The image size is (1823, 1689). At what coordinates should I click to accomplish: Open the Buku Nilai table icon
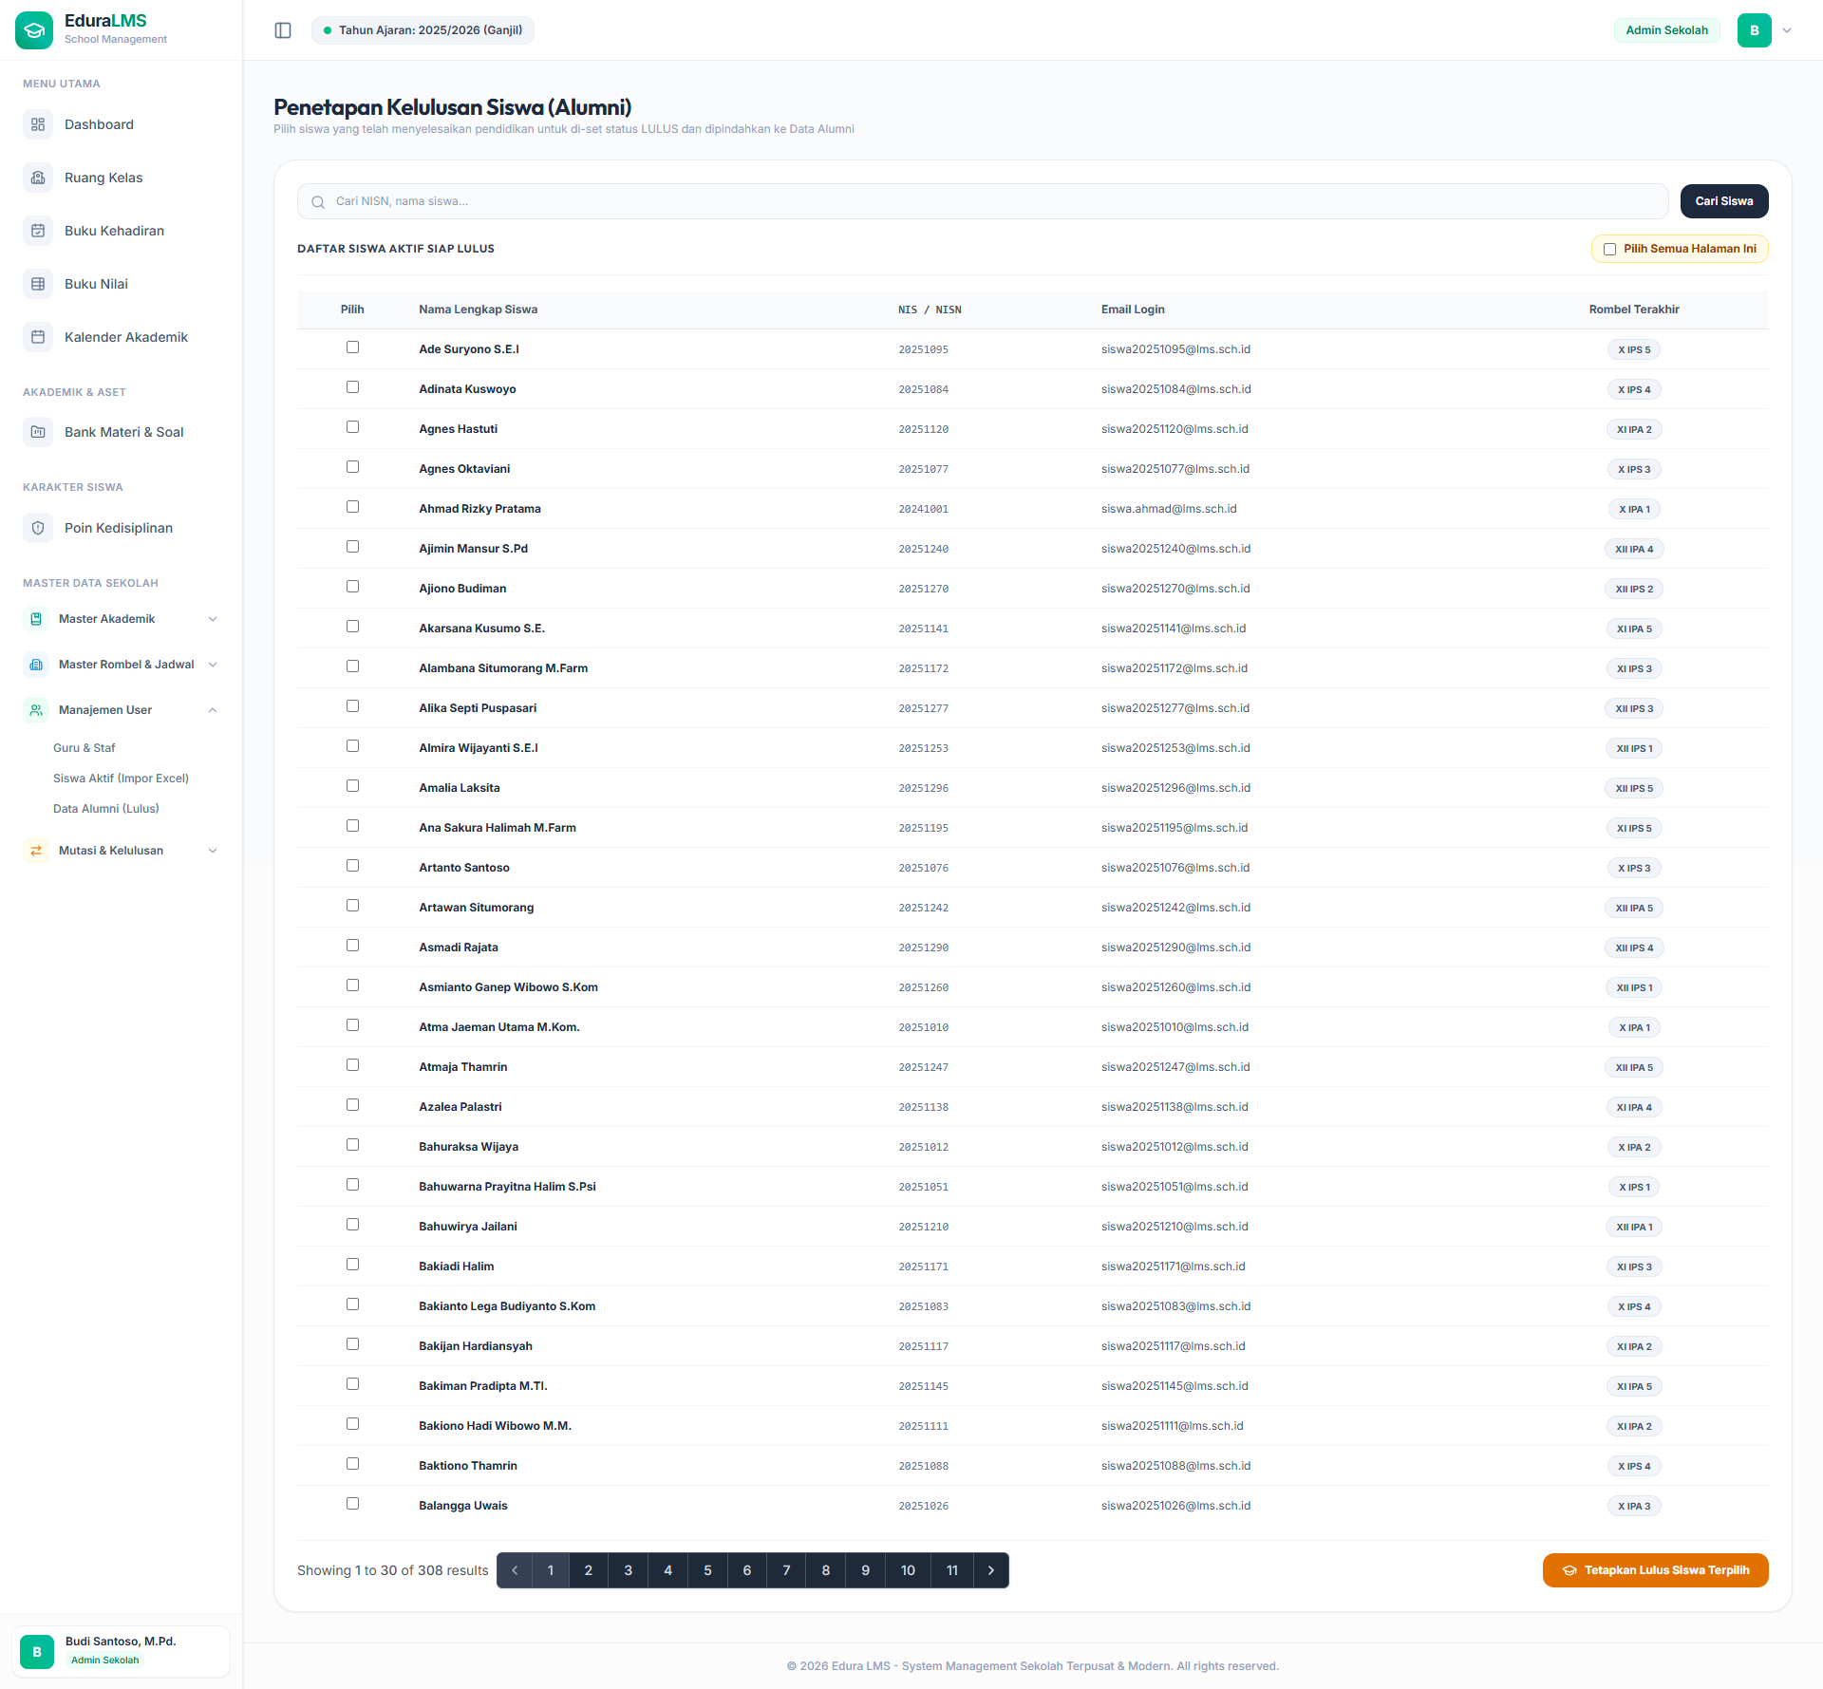tap(38, 284)
